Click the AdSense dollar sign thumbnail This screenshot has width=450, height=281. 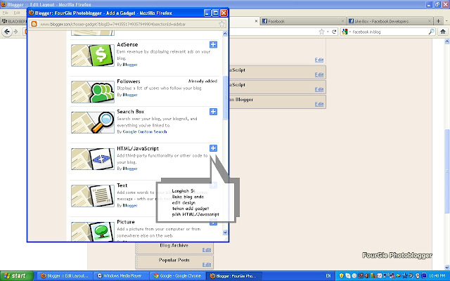tap(93, 55)
